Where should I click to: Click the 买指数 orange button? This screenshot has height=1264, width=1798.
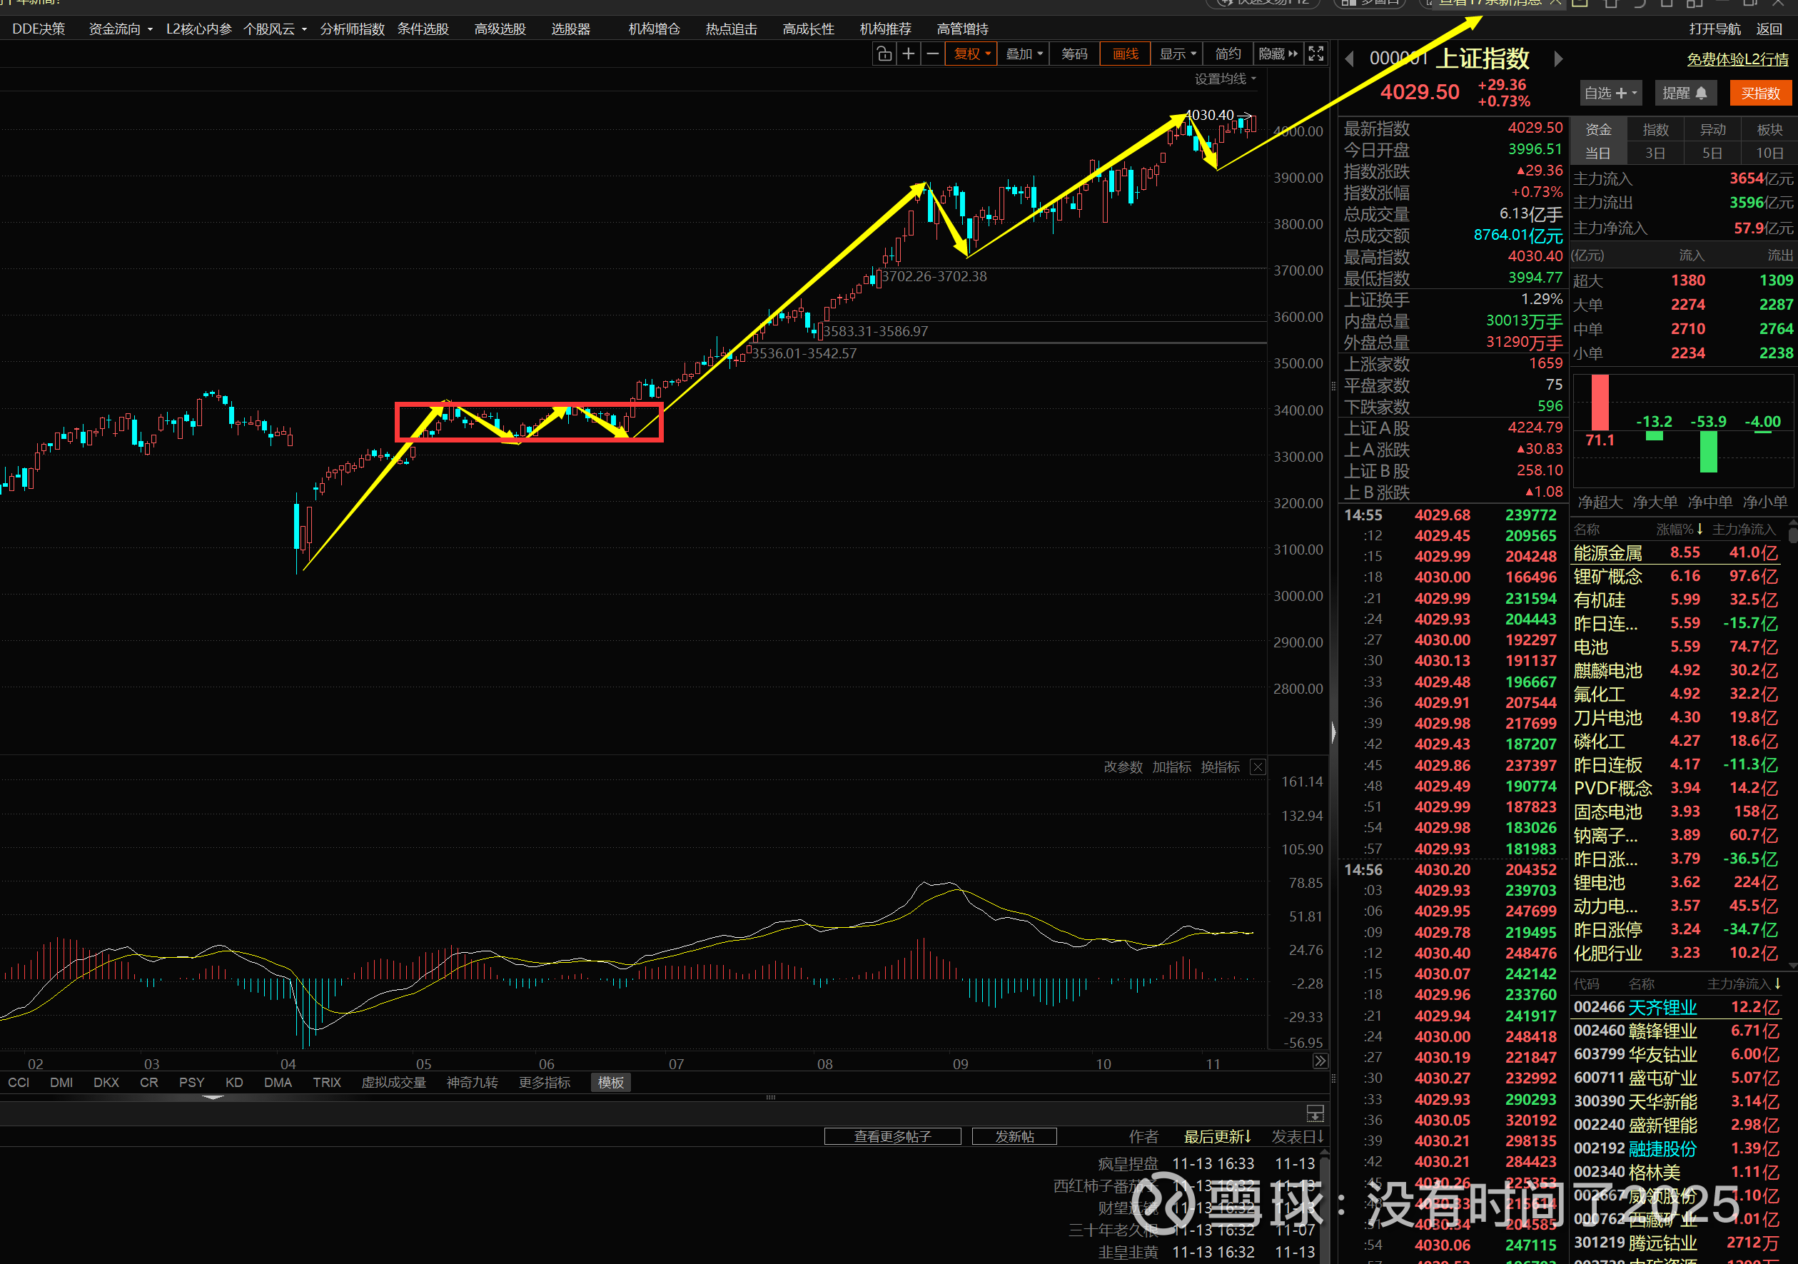click(1760, 93)
